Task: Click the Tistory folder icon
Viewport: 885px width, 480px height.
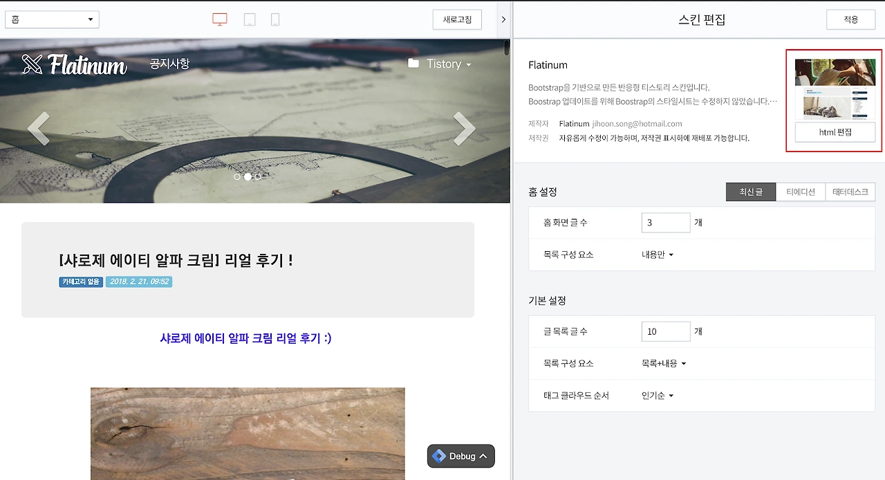Action: click(413, 64)
